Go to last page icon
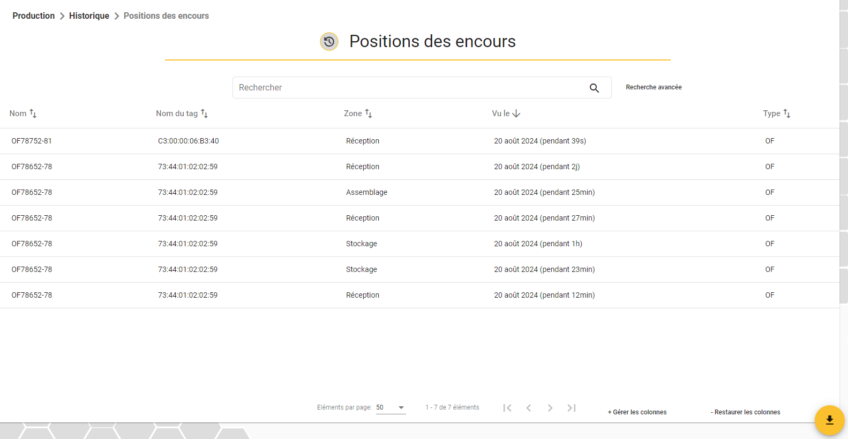The height and width of the screenshot is (439, 848). (572, 408)
